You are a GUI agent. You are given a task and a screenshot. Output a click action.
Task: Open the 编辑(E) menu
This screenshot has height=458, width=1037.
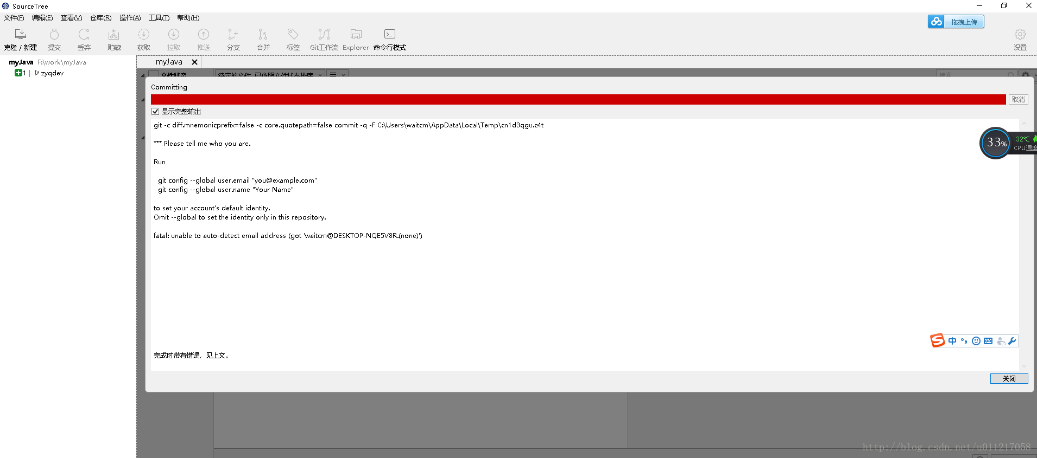42,18
